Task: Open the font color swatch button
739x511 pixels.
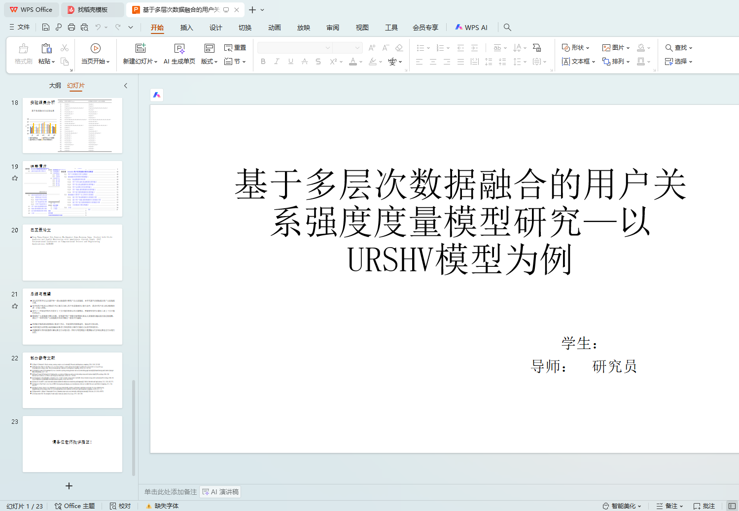Action: pyautogui.click(x=353, y=62)
